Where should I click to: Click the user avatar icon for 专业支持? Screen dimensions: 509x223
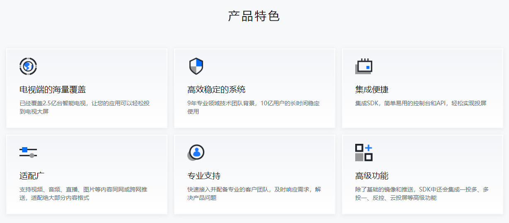196,152
